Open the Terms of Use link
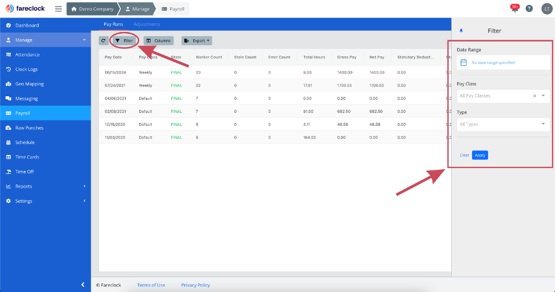 pyautogui.click(x=151, y=285)
